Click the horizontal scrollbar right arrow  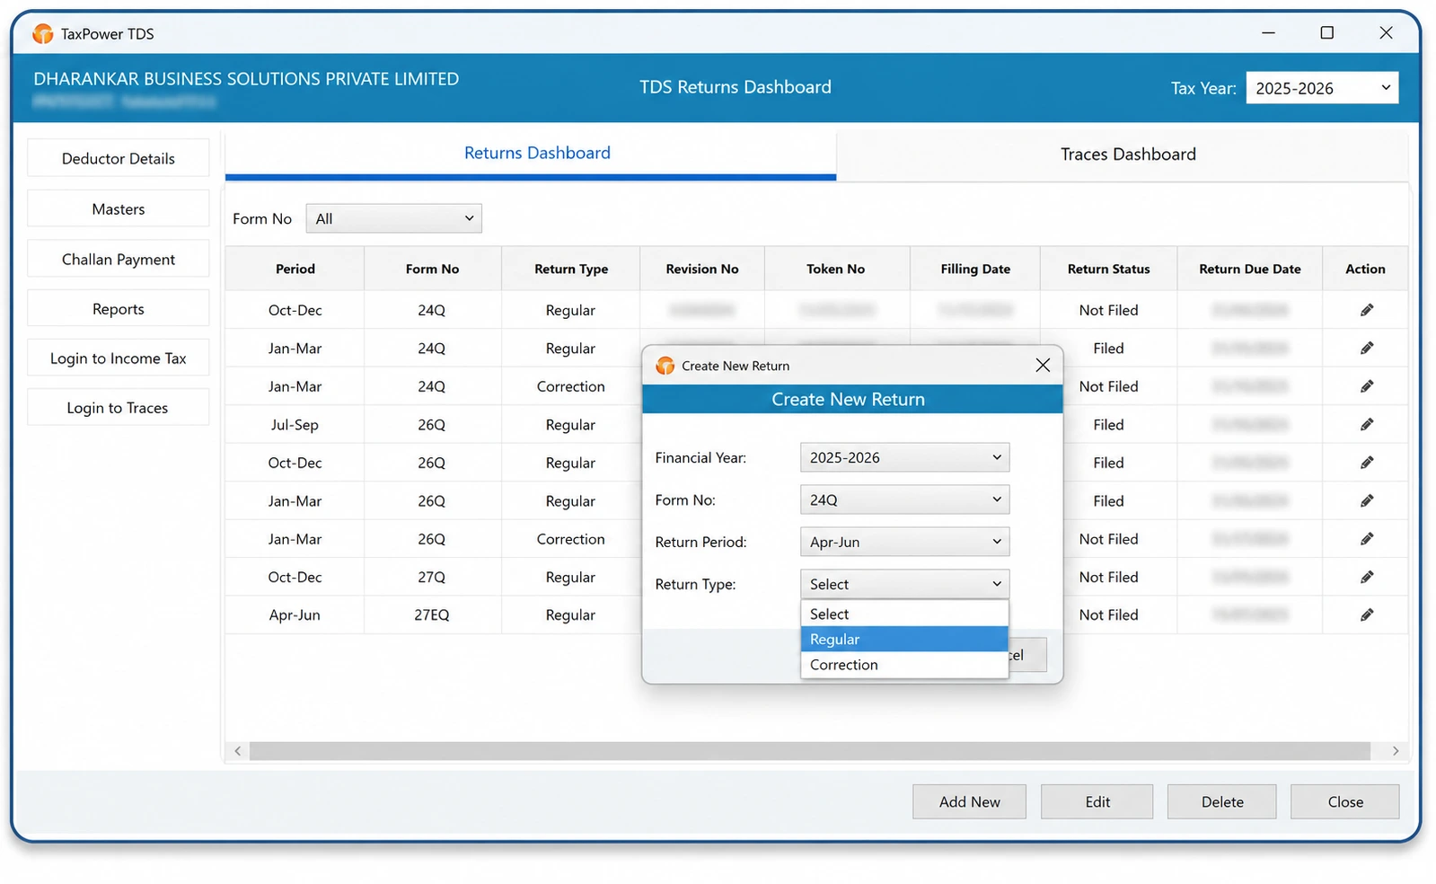pos(1396,751)
